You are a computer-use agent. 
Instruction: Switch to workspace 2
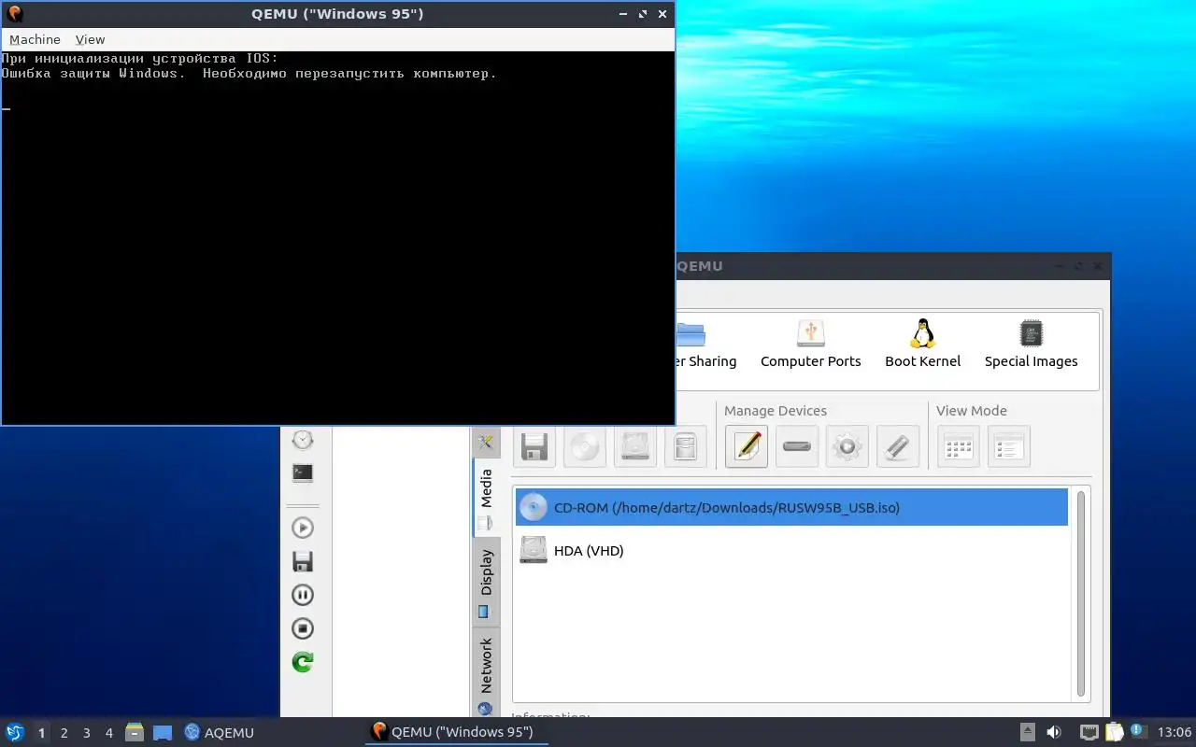point(64,733)
